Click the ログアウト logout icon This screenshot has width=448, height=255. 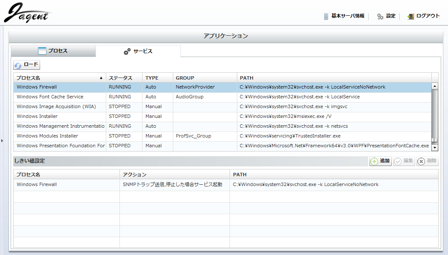[x=411, y=17]
